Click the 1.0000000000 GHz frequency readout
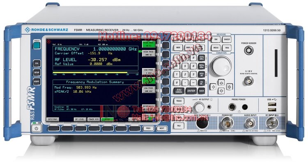Screen dimensions: 308x164 point(115,49)
